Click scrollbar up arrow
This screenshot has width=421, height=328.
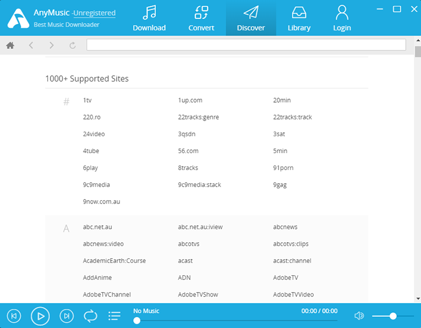click(418, 40)
